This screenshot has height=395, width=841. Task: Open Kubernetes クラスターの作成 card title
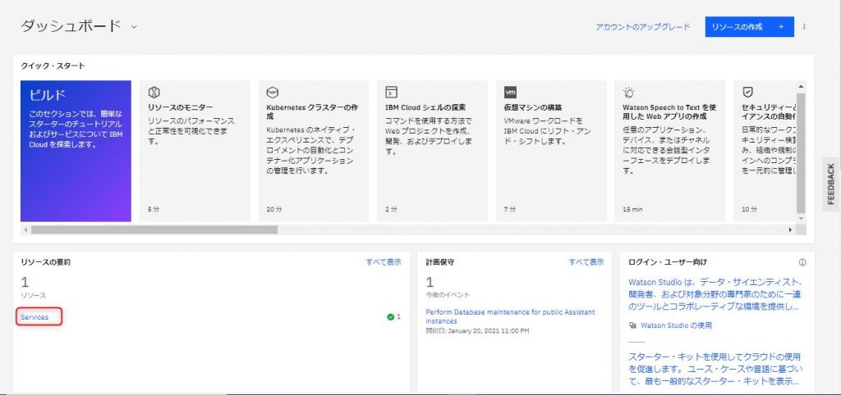(x=312, y=111)
